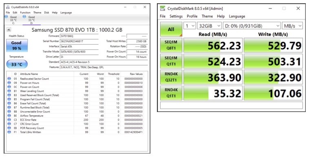Open Disk menu in CrystalDiskInfo
Image resolution: width=309 pixels, height=158 pixels.
click(46, 13)
